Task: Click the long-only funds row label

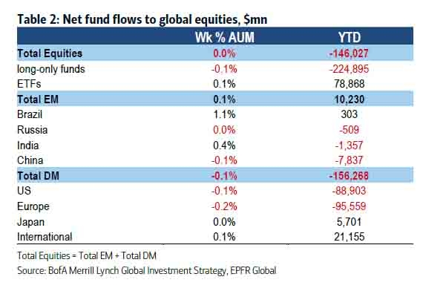Action: [51, 69]
